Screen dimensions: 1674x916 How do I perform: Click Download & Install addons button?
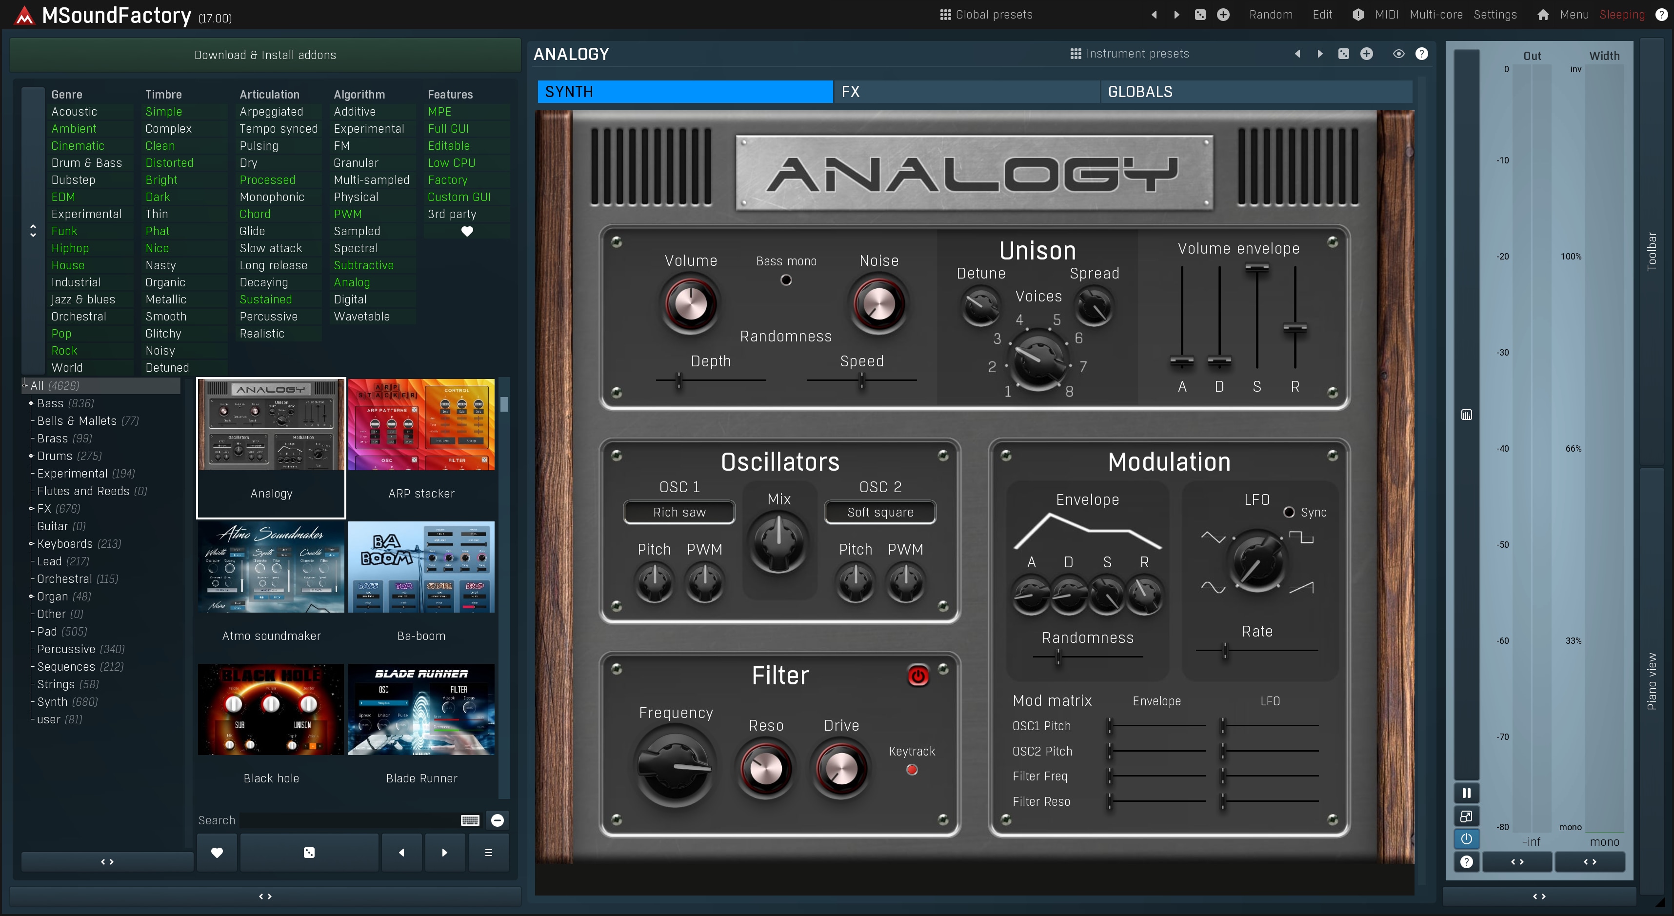(x=265, y=55)
